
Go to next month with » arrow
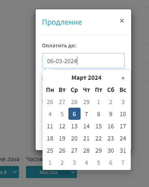[x=123, y=78]
